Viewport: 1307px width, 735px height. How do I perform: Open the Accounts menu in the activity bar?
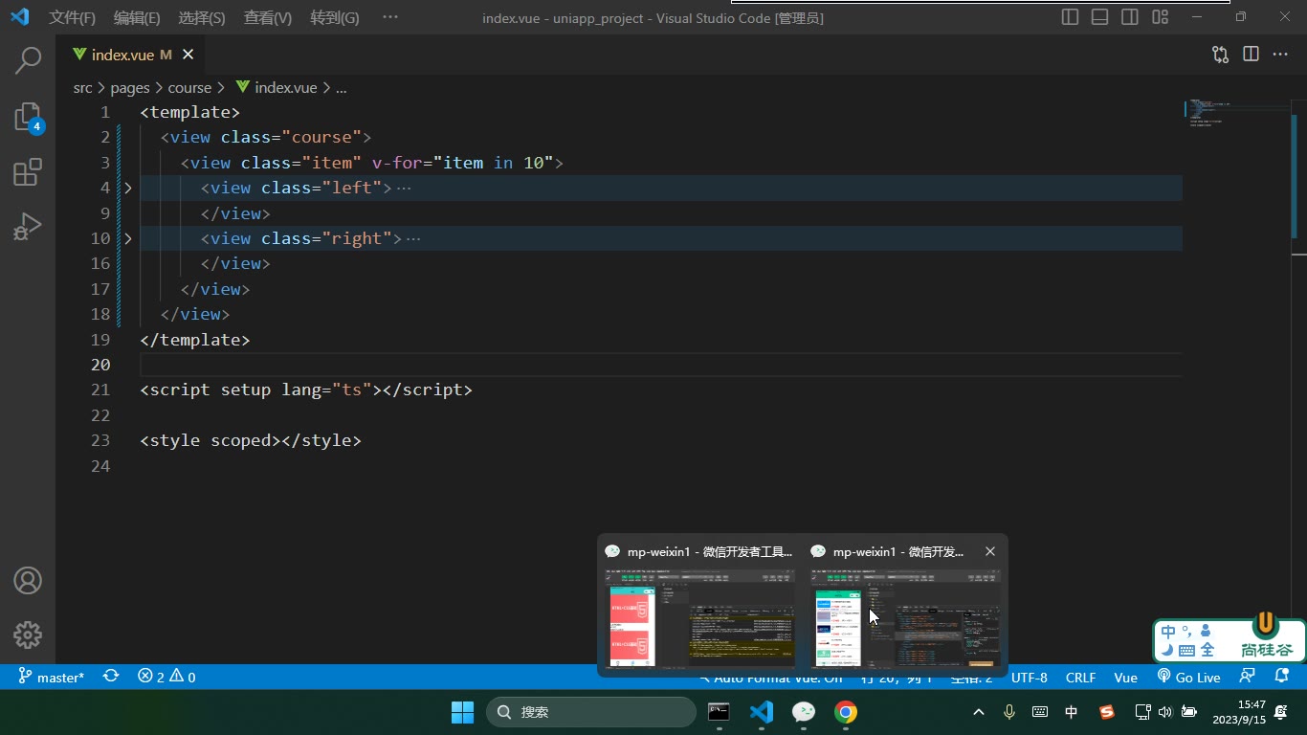tap(28, 580)
